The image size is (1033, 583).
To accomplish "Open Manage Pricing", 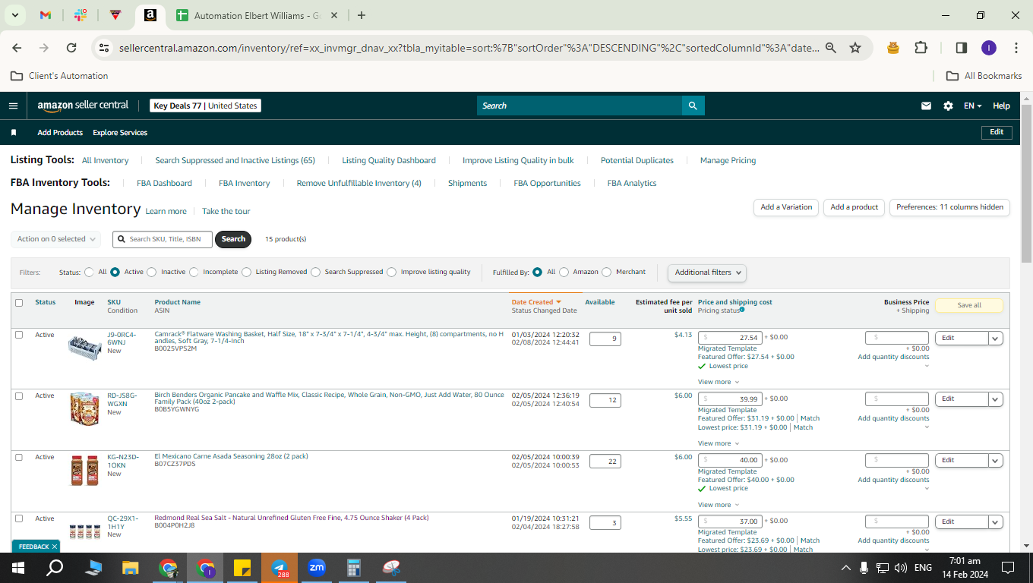I will pyautogui.click(x=728, y=160).
